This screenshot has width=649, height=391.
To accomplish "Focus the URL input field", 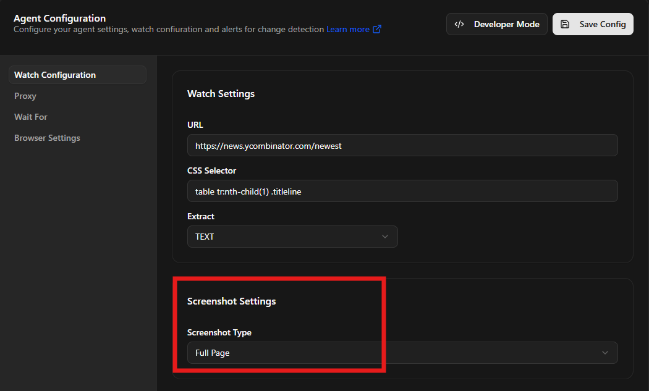I will click(x=402, y=145).
